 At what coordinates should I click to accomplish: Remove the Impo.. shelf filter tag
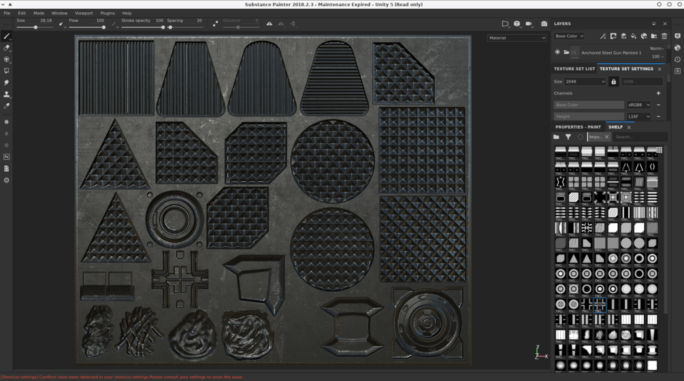tap(606, 137)
